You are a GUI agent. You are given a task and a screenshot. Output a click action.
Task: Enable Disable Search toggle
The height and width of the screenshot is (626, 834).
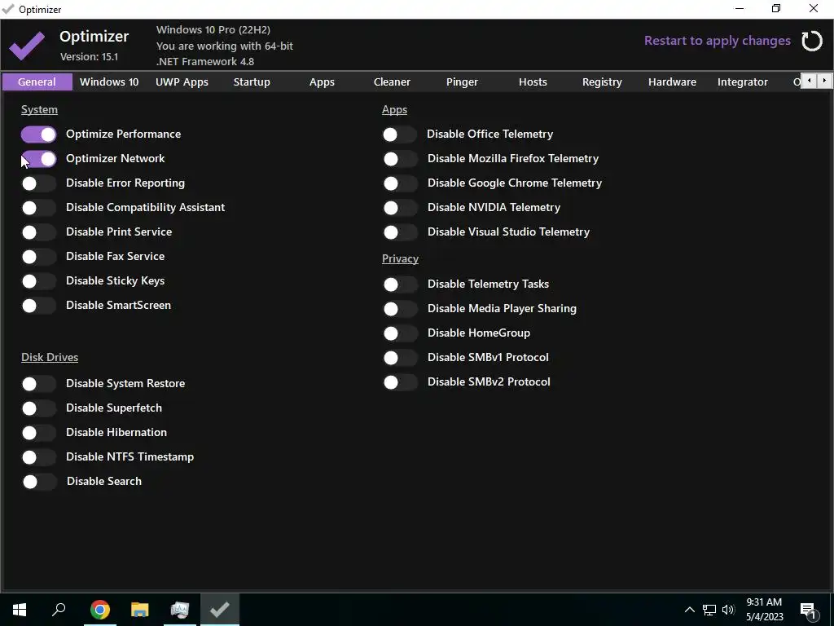pos(38,482)
